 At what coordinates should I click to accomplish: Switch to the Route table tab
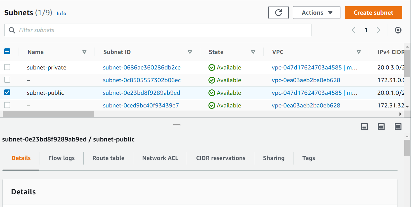click(x=108, y=158)
